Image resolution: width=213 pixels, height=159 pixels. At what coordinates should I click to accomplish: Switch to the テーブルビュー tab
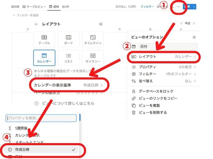pyautogui.click(x=34, y=7)
